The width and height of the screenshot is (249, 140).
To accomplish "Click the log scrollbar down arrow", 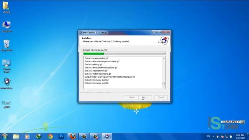I will (x=164, y=87).
